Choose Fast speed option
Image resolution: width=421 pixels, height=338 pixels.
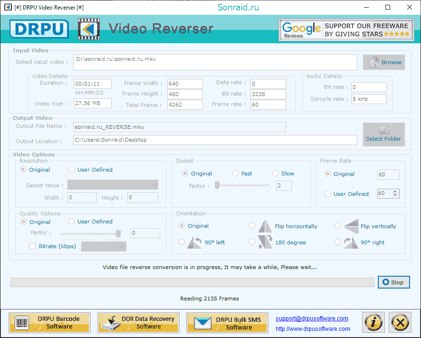point(236,174)
